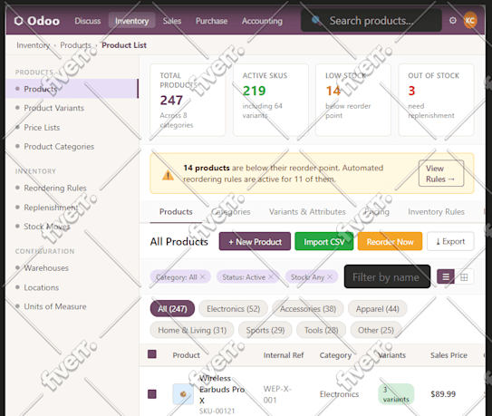Click the warning triangle alert icon
The image size is (492, 416).
click(168, 175)
